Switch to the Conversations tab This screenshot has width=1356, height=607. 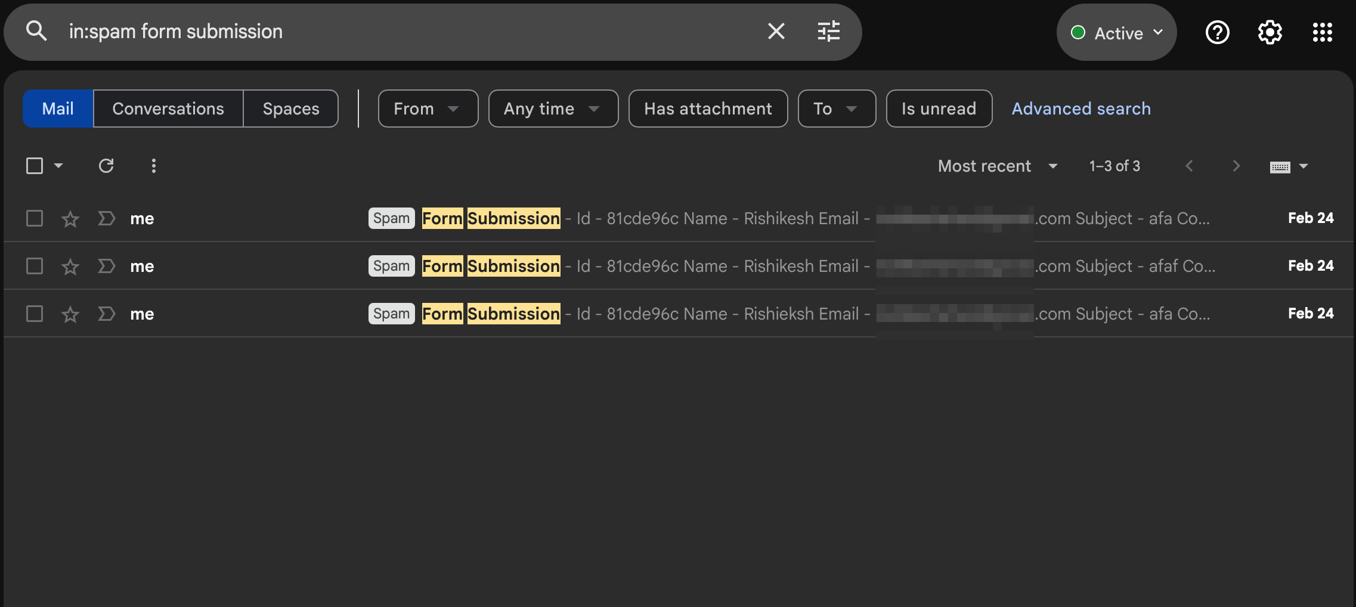(168, 109)
